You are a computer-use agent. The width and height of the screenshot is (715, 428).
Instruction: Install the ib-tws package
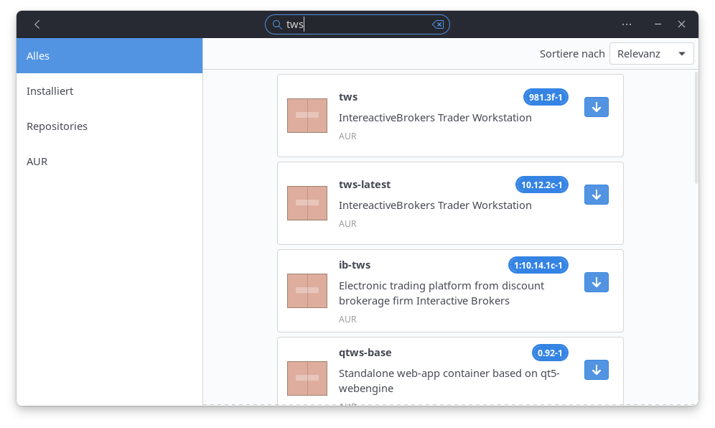click(x=597, y=282)
